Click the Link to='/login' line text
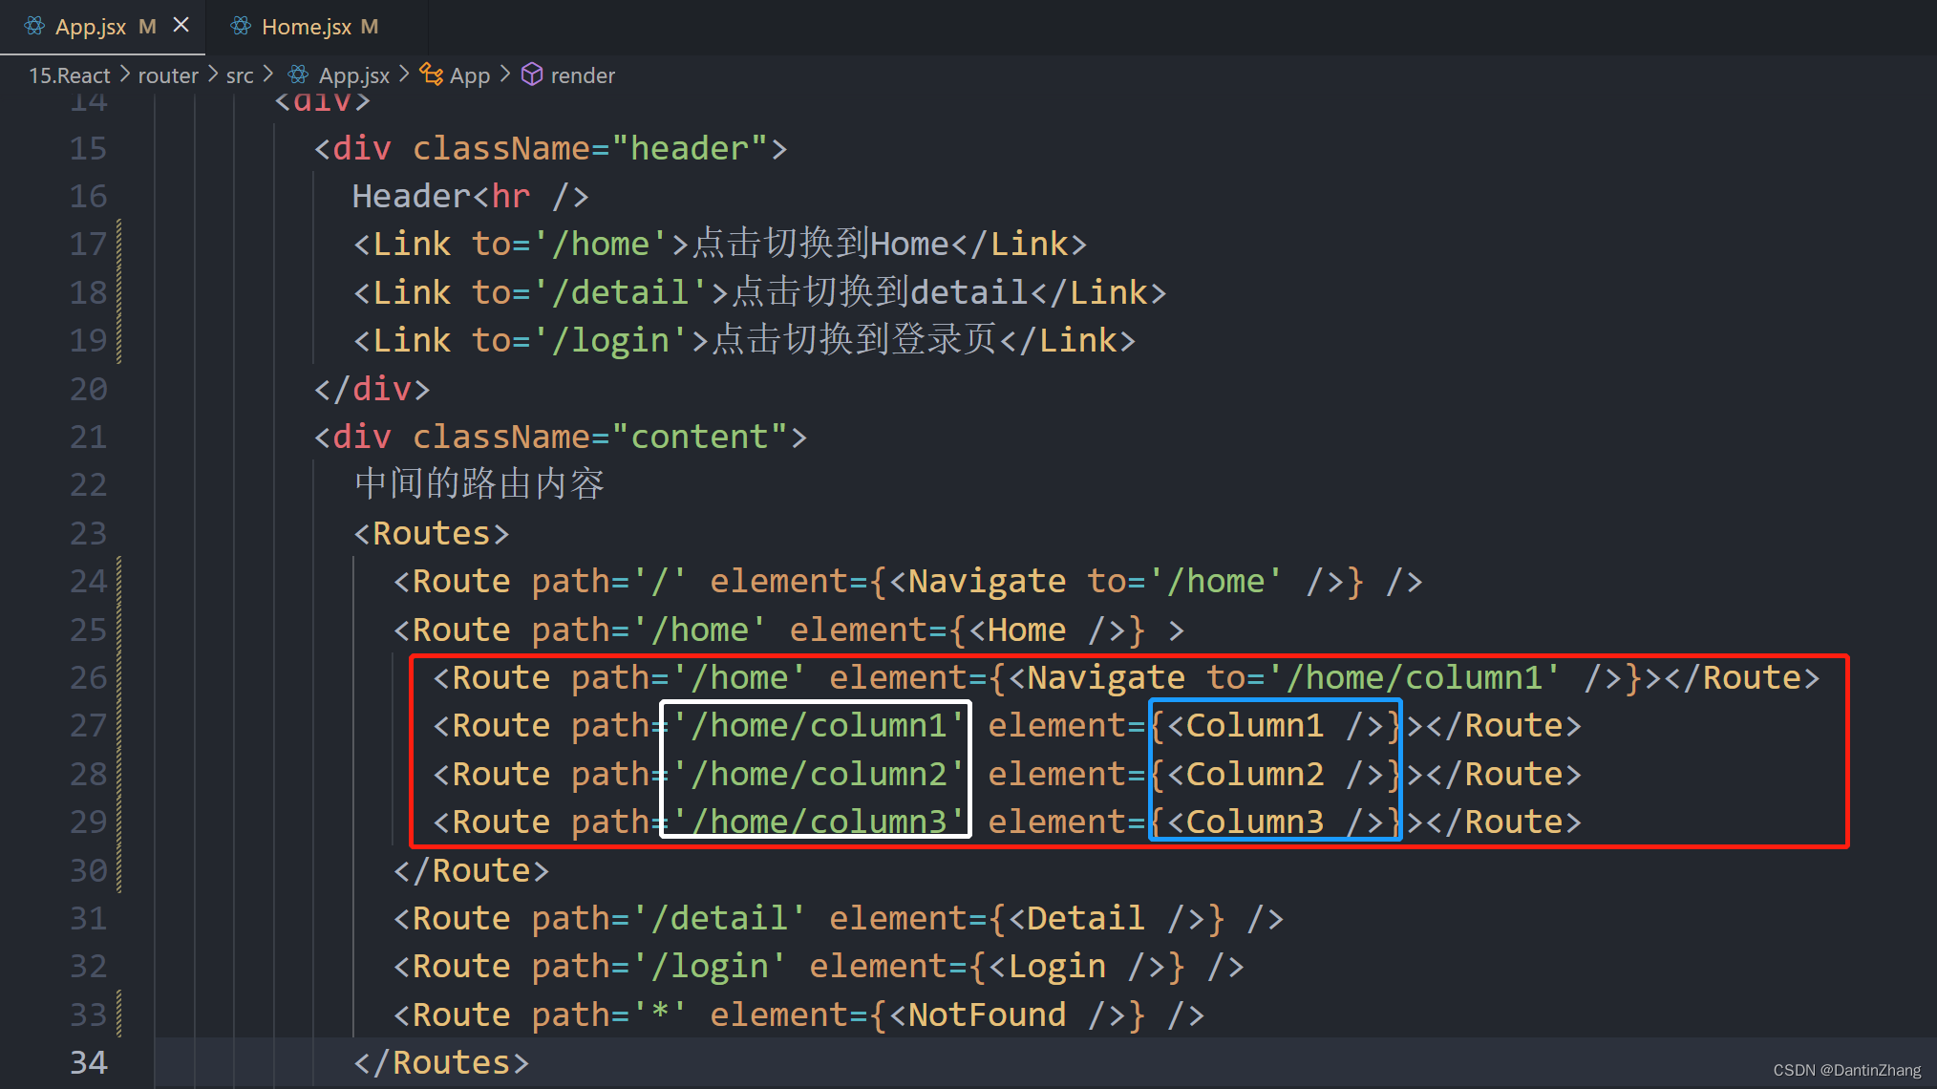 744,340
